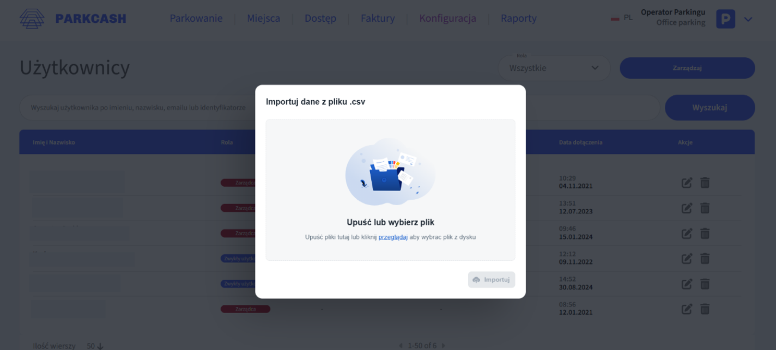Edit the user who joined 12.07.2023
The height and width of the screenshot is (350, 776).
[x=687, y=208]
